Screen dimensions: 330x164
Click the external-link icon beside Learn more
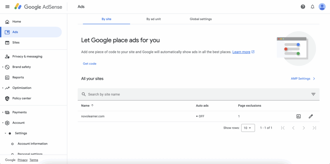[x=253, y=52]
